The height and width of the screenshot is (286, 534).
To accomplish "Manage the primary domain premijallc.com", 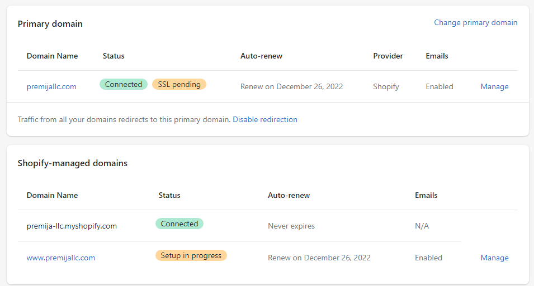I will pyautogui.click(x=494, y=87).
